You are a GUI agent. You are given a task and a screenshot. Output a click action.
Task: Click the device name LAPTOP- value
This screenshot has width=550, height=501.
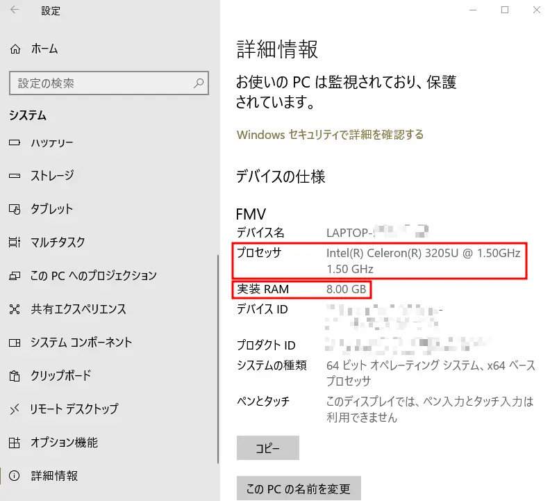point(377,232)
